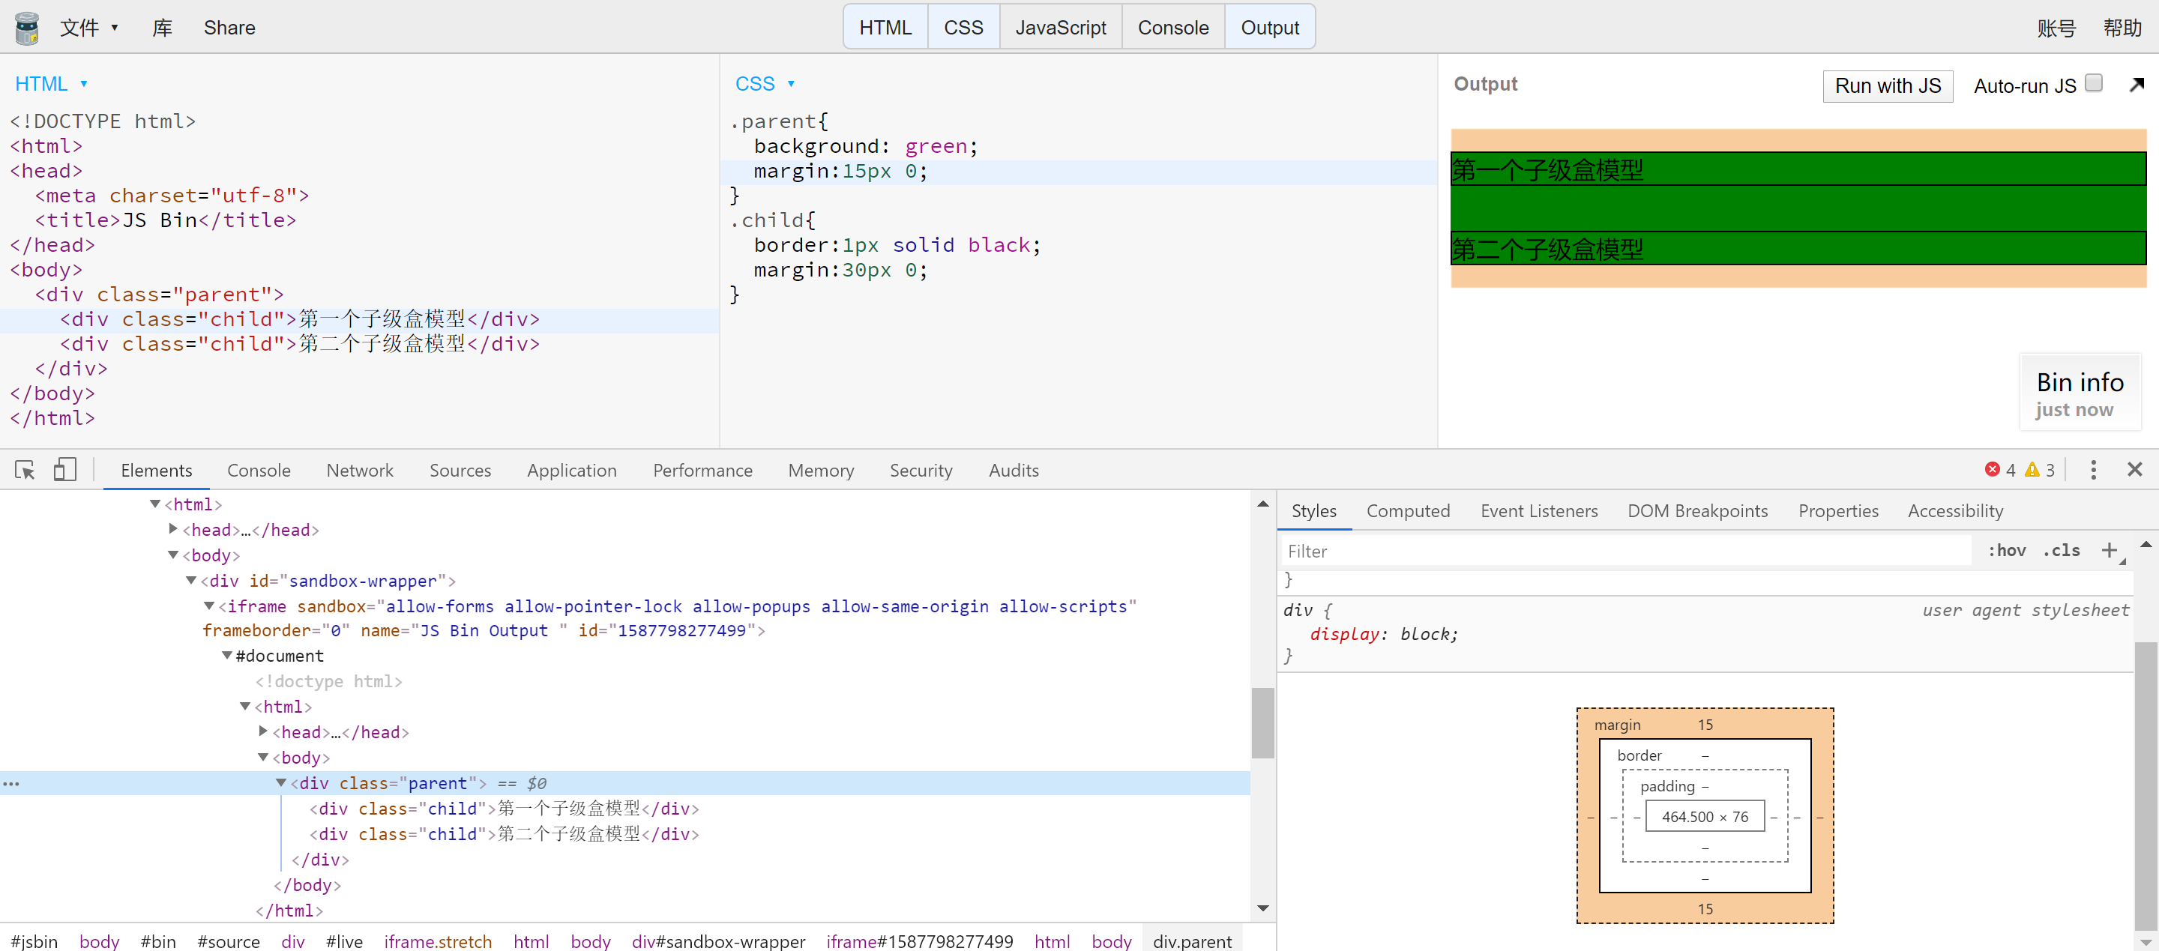The height and width of the screenshot is (951, 2159).
Task: Click the yellow warning count icon
Action: (x=2032, y=469)
